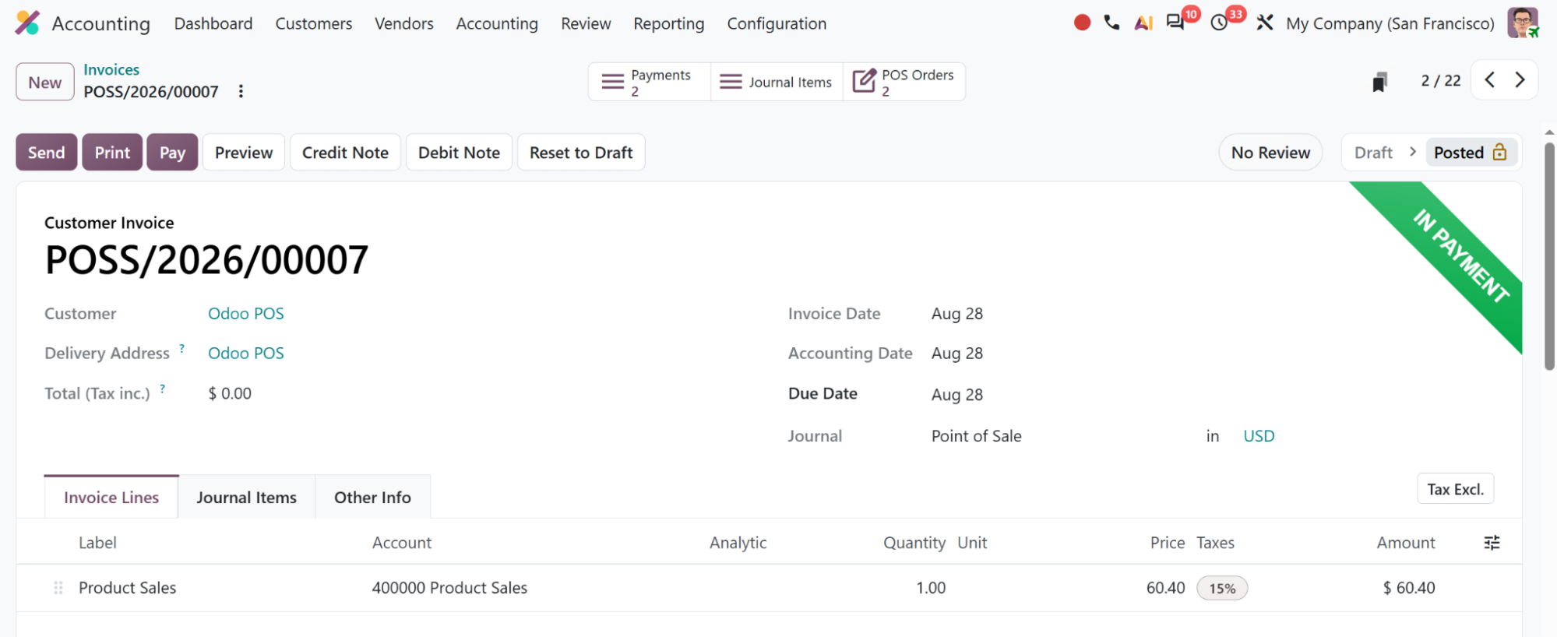Click the 1.00 quantity cell
The width and height of the screenshot is (1557, 637).
(x=931, y=588)
